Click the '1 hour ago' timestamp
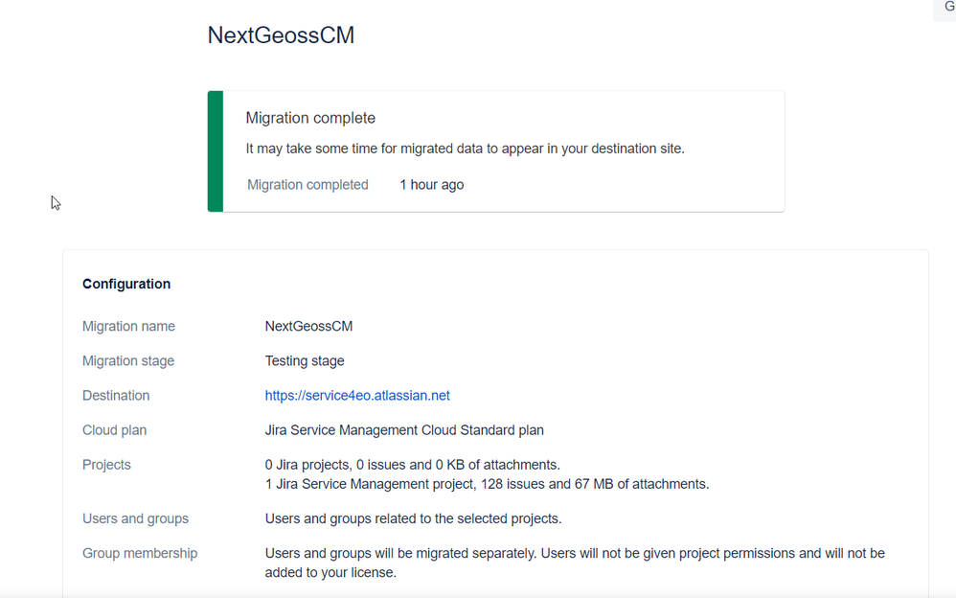 431,185
